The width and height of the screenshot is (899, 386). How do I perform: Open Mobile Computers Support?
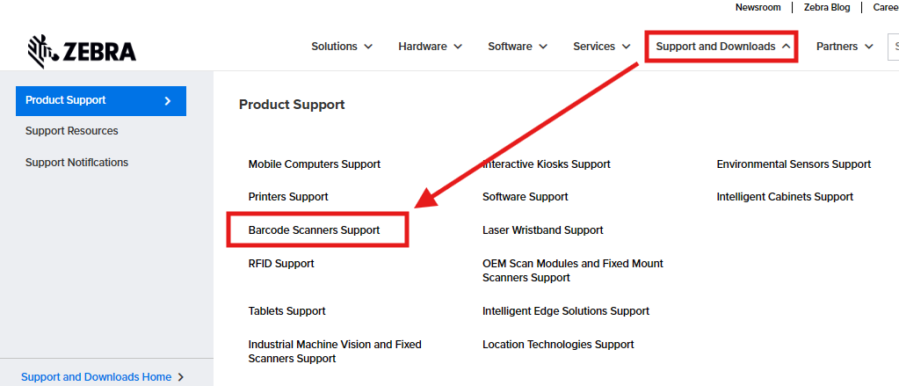click(x=315, y=164)
